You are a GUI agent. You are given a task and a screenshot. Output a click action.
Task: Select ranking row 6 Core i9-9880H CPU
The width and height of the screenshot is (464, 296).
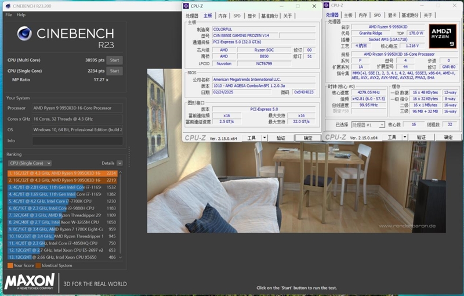pyautogui.click(x=63, y=208)
